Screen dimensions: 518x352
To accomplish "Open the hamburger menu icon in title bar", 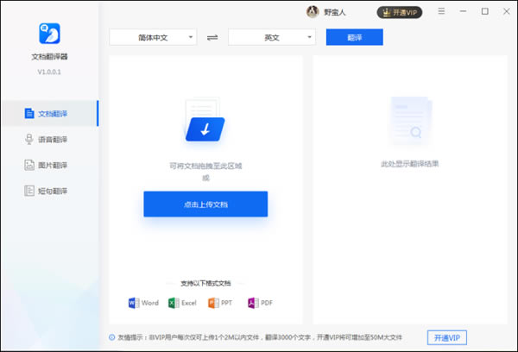I will [442, 12].
